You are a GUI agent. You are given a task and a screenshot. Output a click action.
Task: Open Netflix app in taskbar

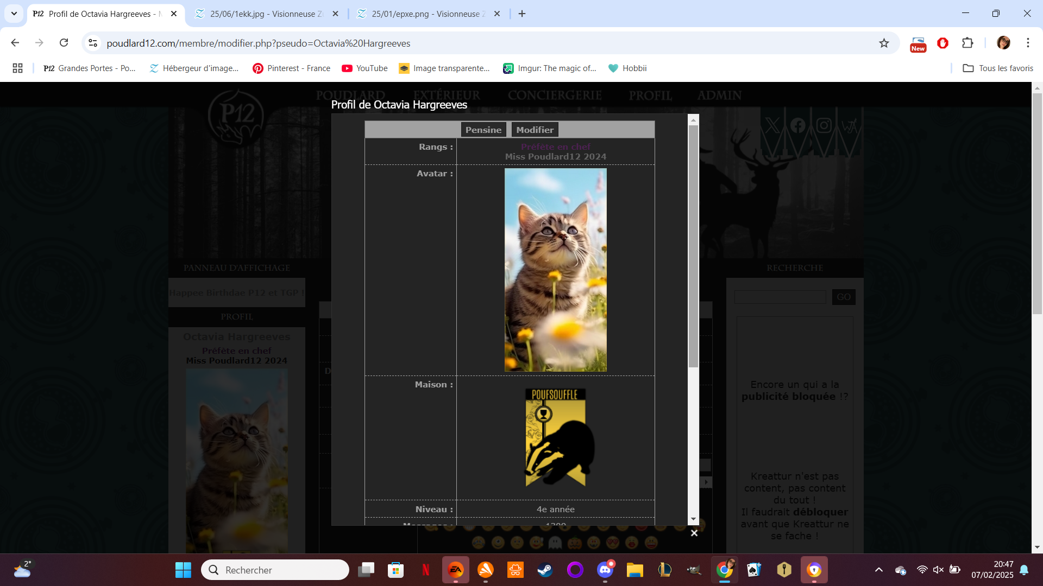pyautogui.click(x=425, y=570)
